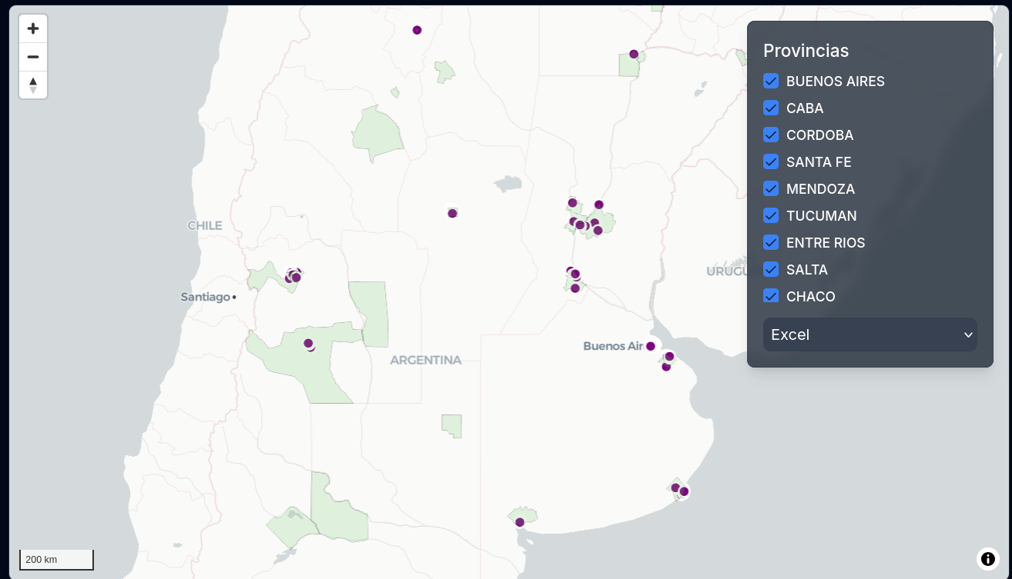Uncheck the CHACO checkbox
The width and height of the screenshot is (1012, 579).
(771, 296)
